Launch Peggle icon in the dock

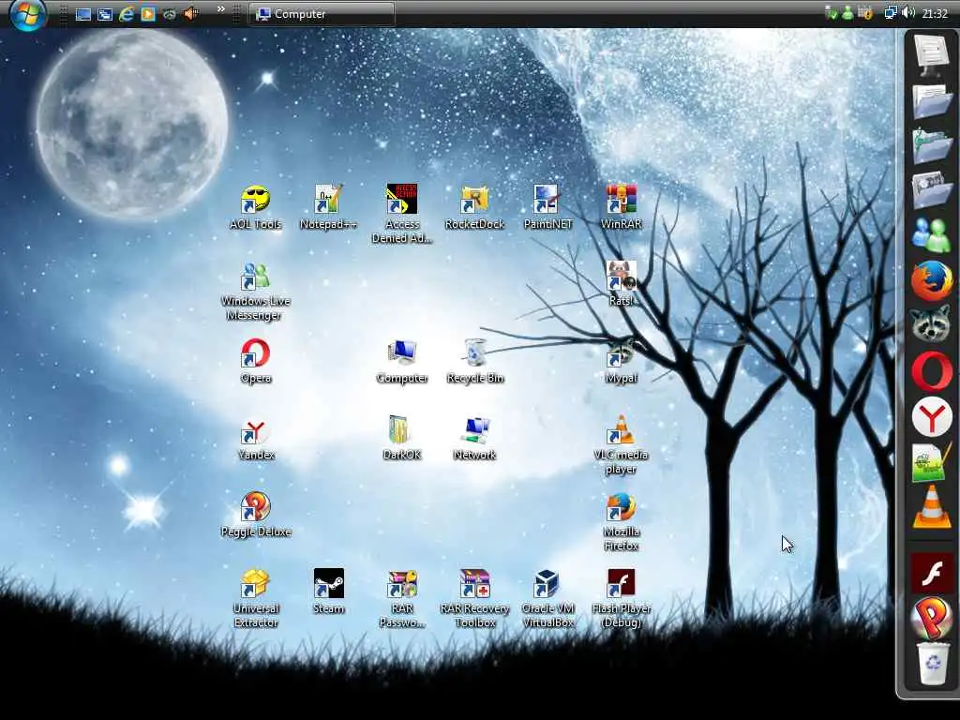(932, 617)
